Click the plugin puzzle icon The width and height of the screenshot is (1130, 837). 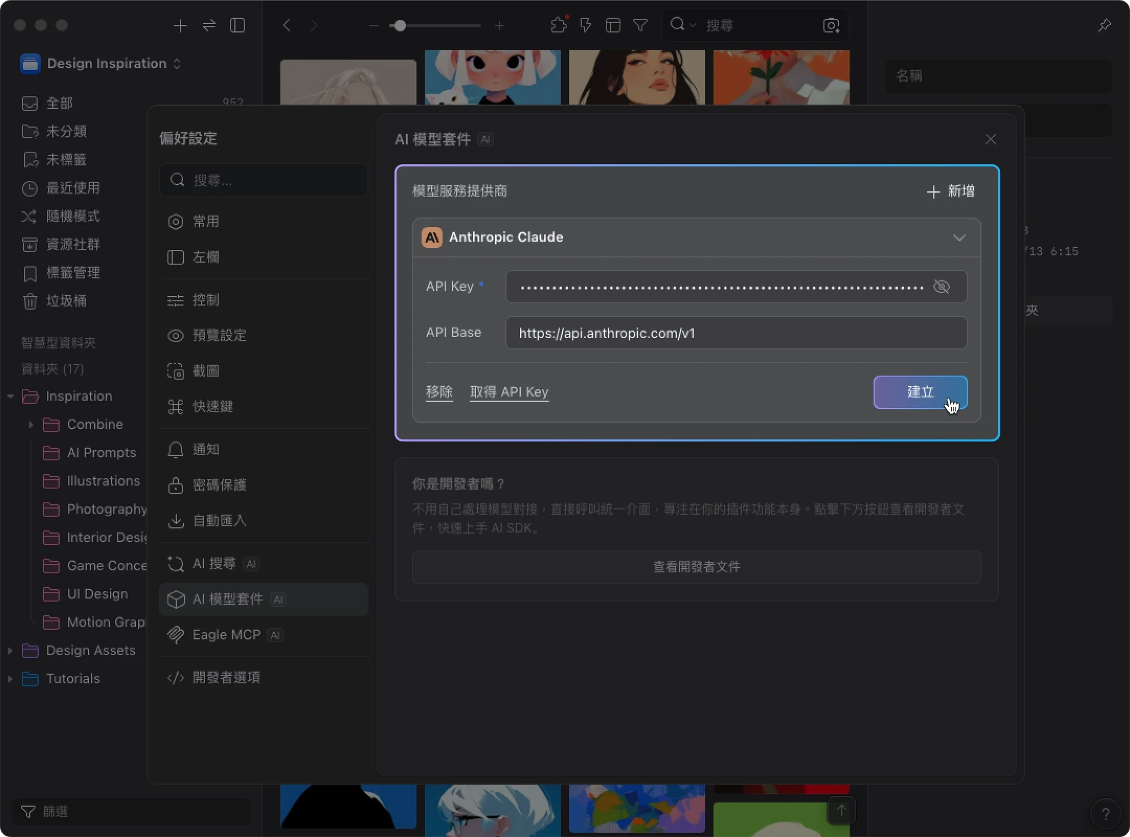click(x=558, y=25)
